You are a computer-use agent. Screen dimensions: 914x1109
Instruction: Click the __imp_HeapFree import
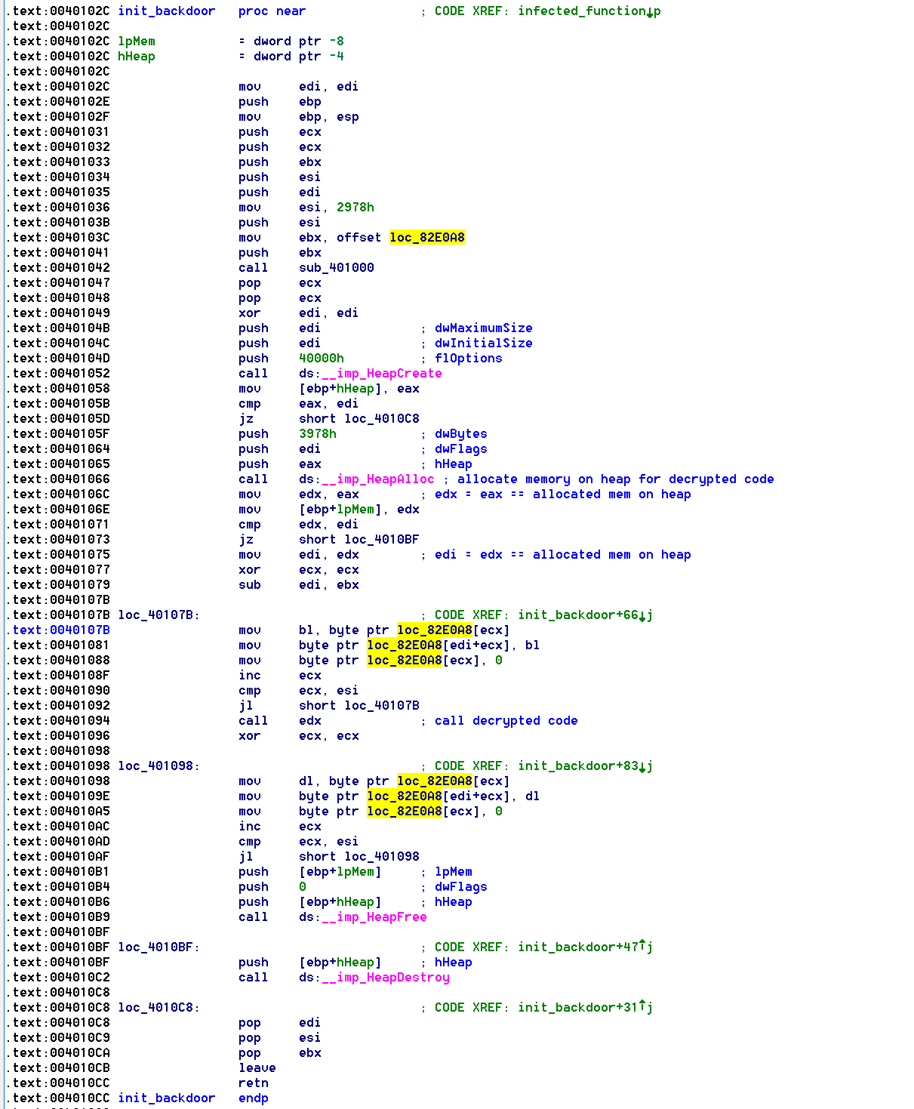pyautogui.click(x=374, y=917)
